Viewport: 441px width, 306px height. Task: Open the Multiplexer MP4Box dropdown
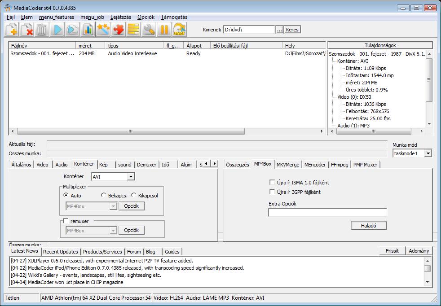113,206
